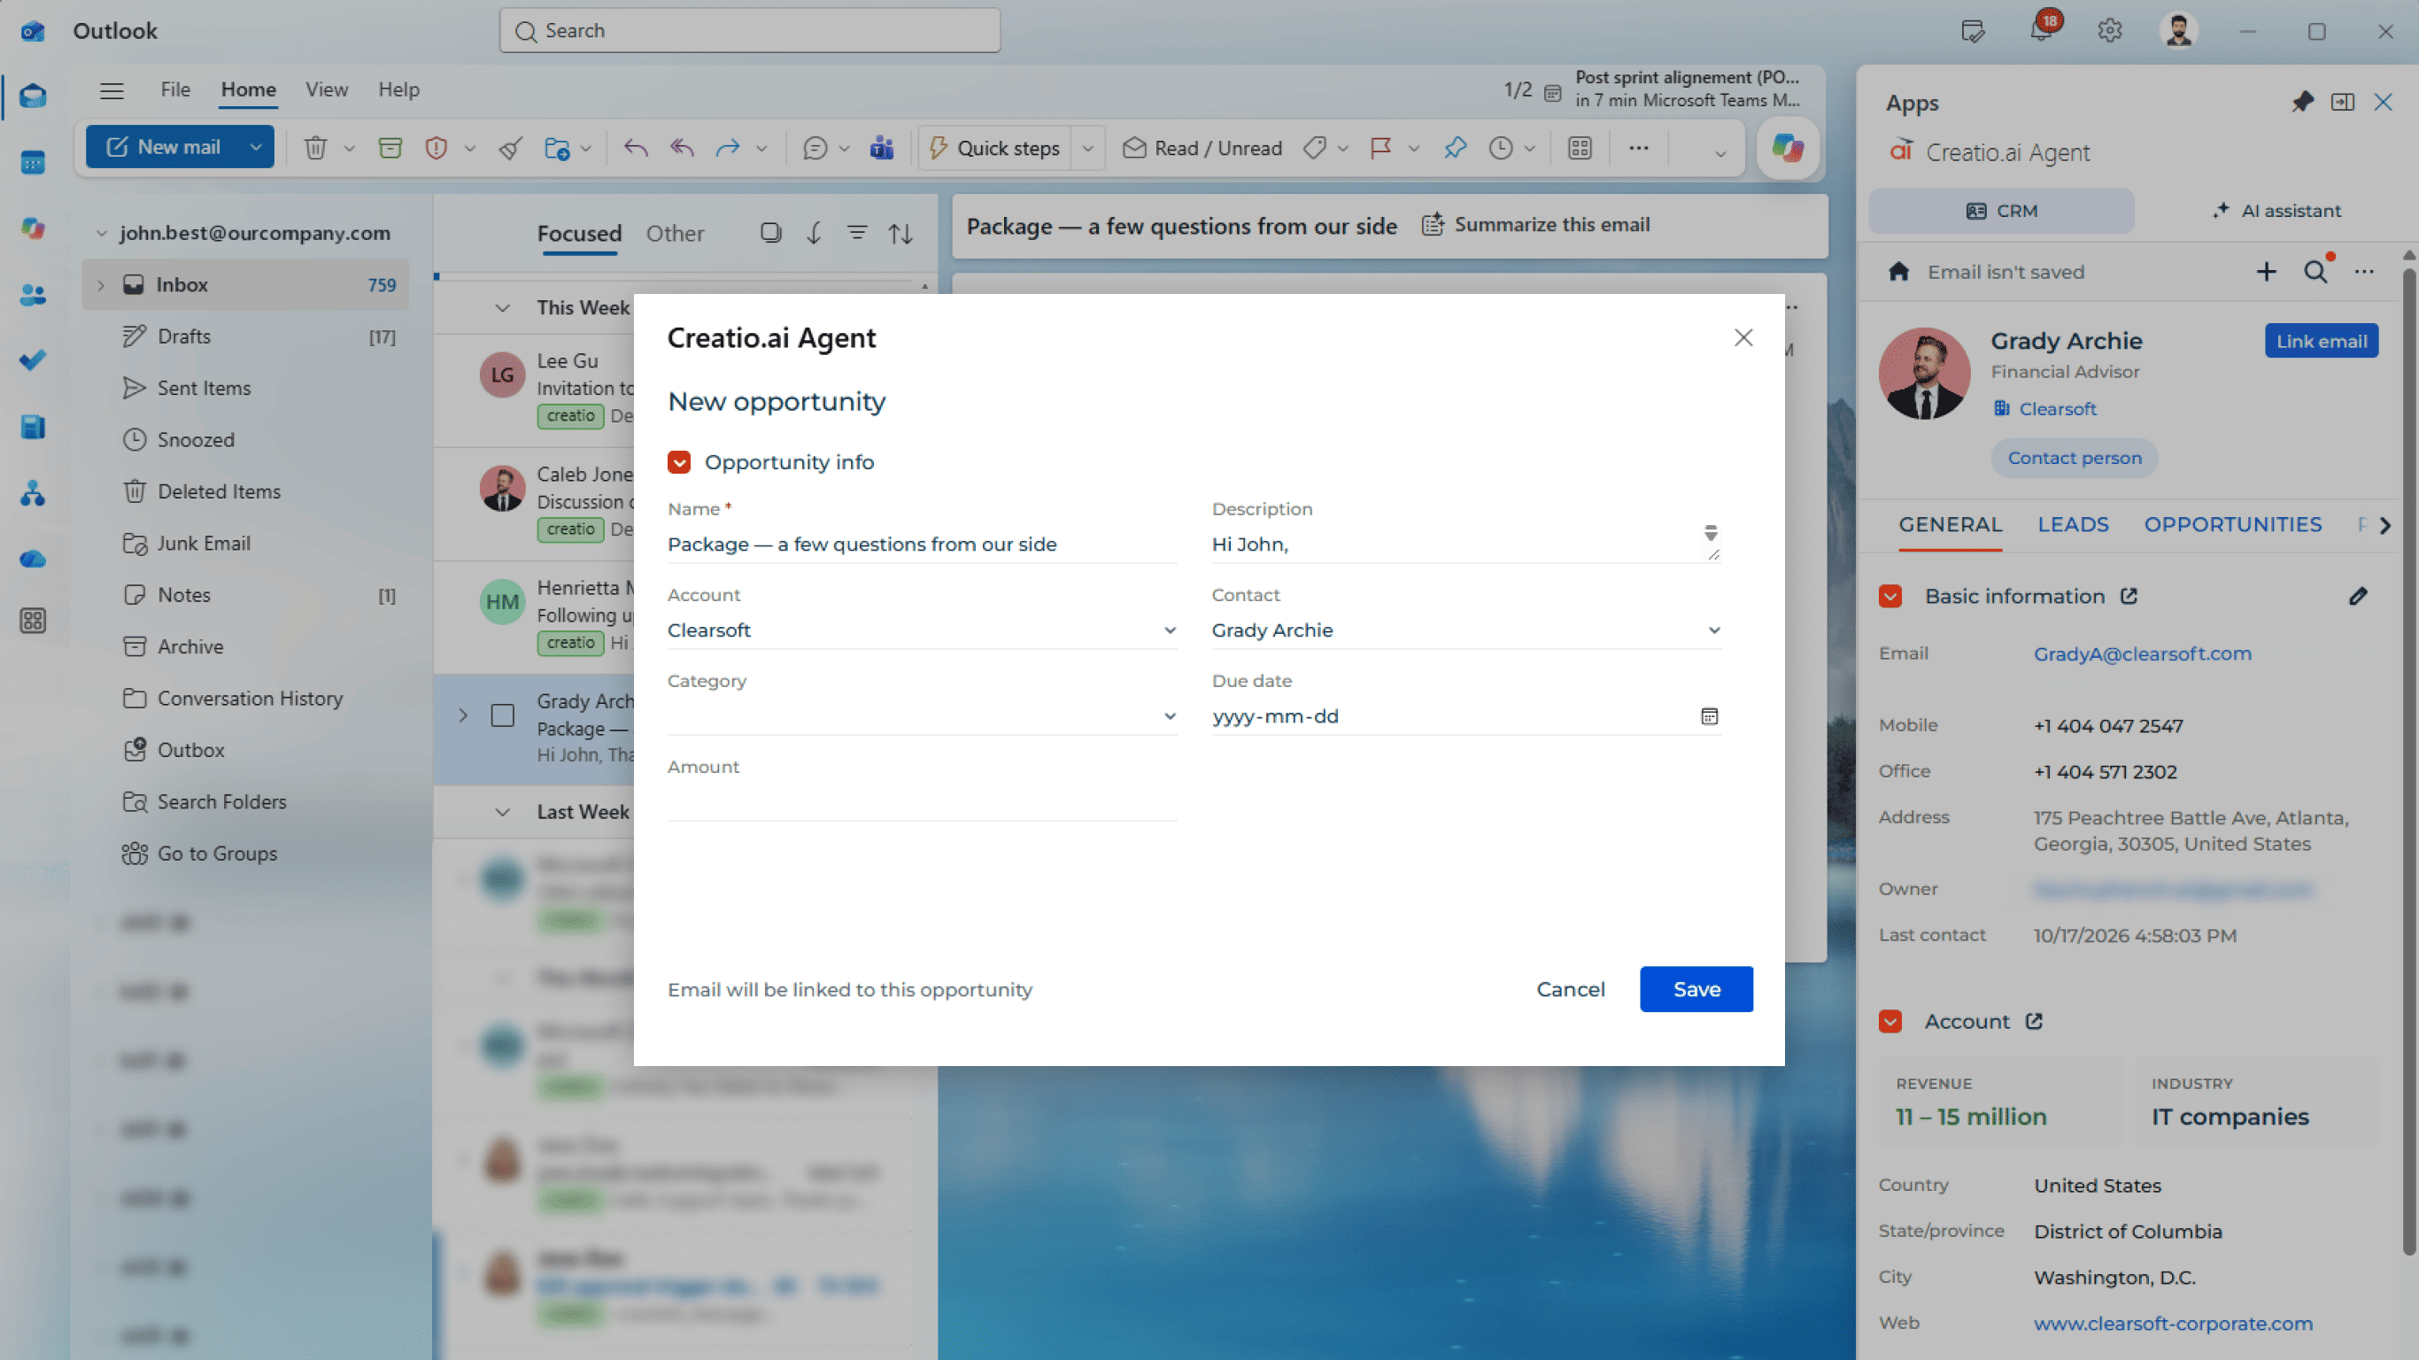
Task: Click the Link email button
Action: pos(2321,341)
